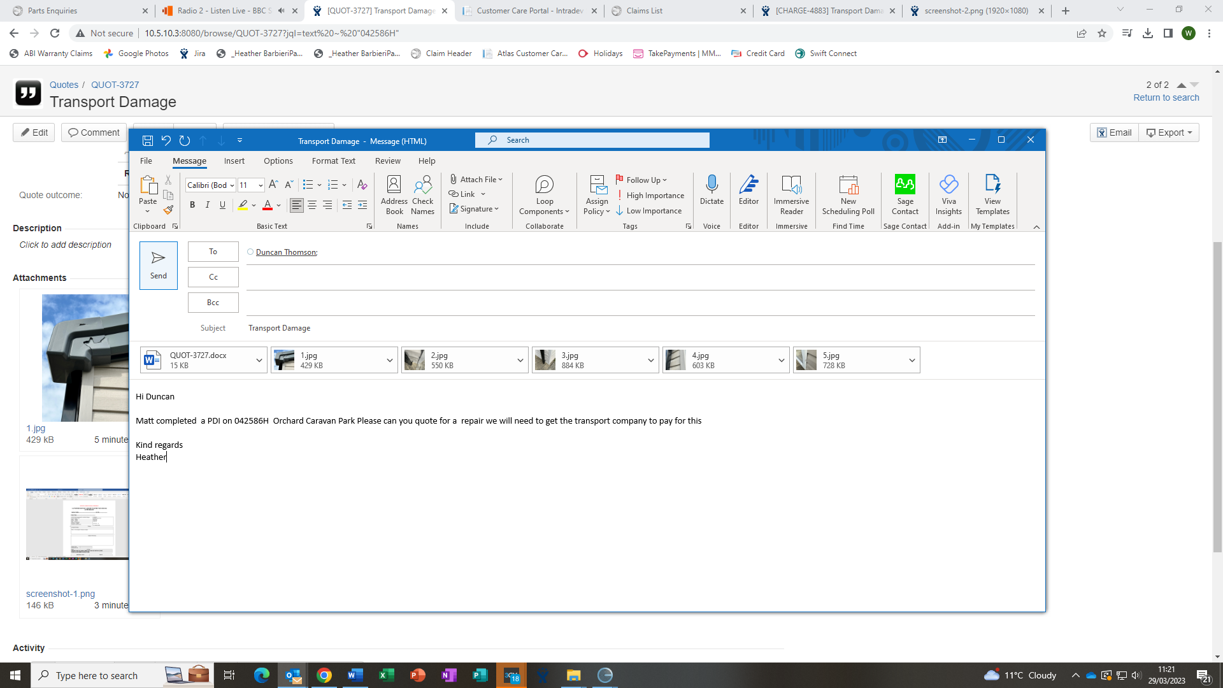1223x688 pixels.
Task: Open the font size dropdown
Action: tap(261, 185)
